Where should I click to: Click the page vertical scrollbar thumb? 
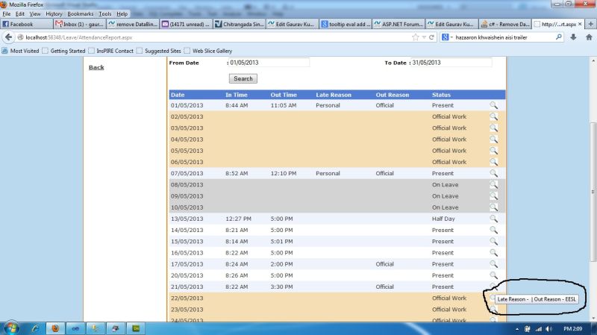pyautogui.click(x=593, y=192)
